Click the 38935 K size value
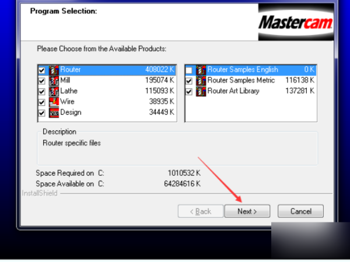Image resolution: width=350 pixels, height=262 pixels. tap(162, 101)
